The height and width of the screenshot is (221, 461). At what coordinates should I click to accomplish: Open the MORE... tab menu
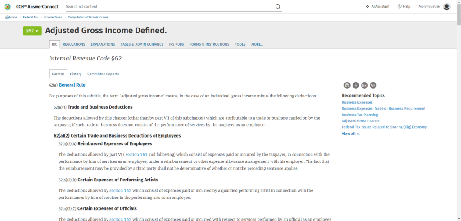coord(257,44)
